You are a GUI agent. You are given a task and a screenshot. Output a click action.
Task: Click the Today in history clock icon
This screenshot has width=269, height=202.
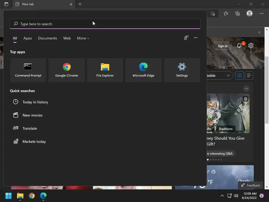(15, 102)
